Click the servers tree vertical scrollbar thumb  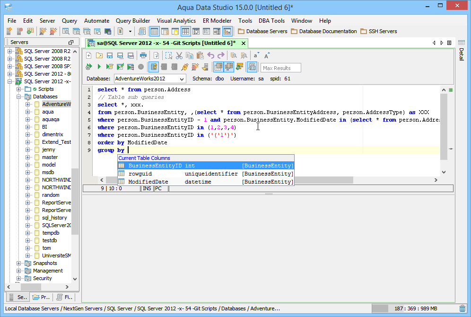point(75,201)
